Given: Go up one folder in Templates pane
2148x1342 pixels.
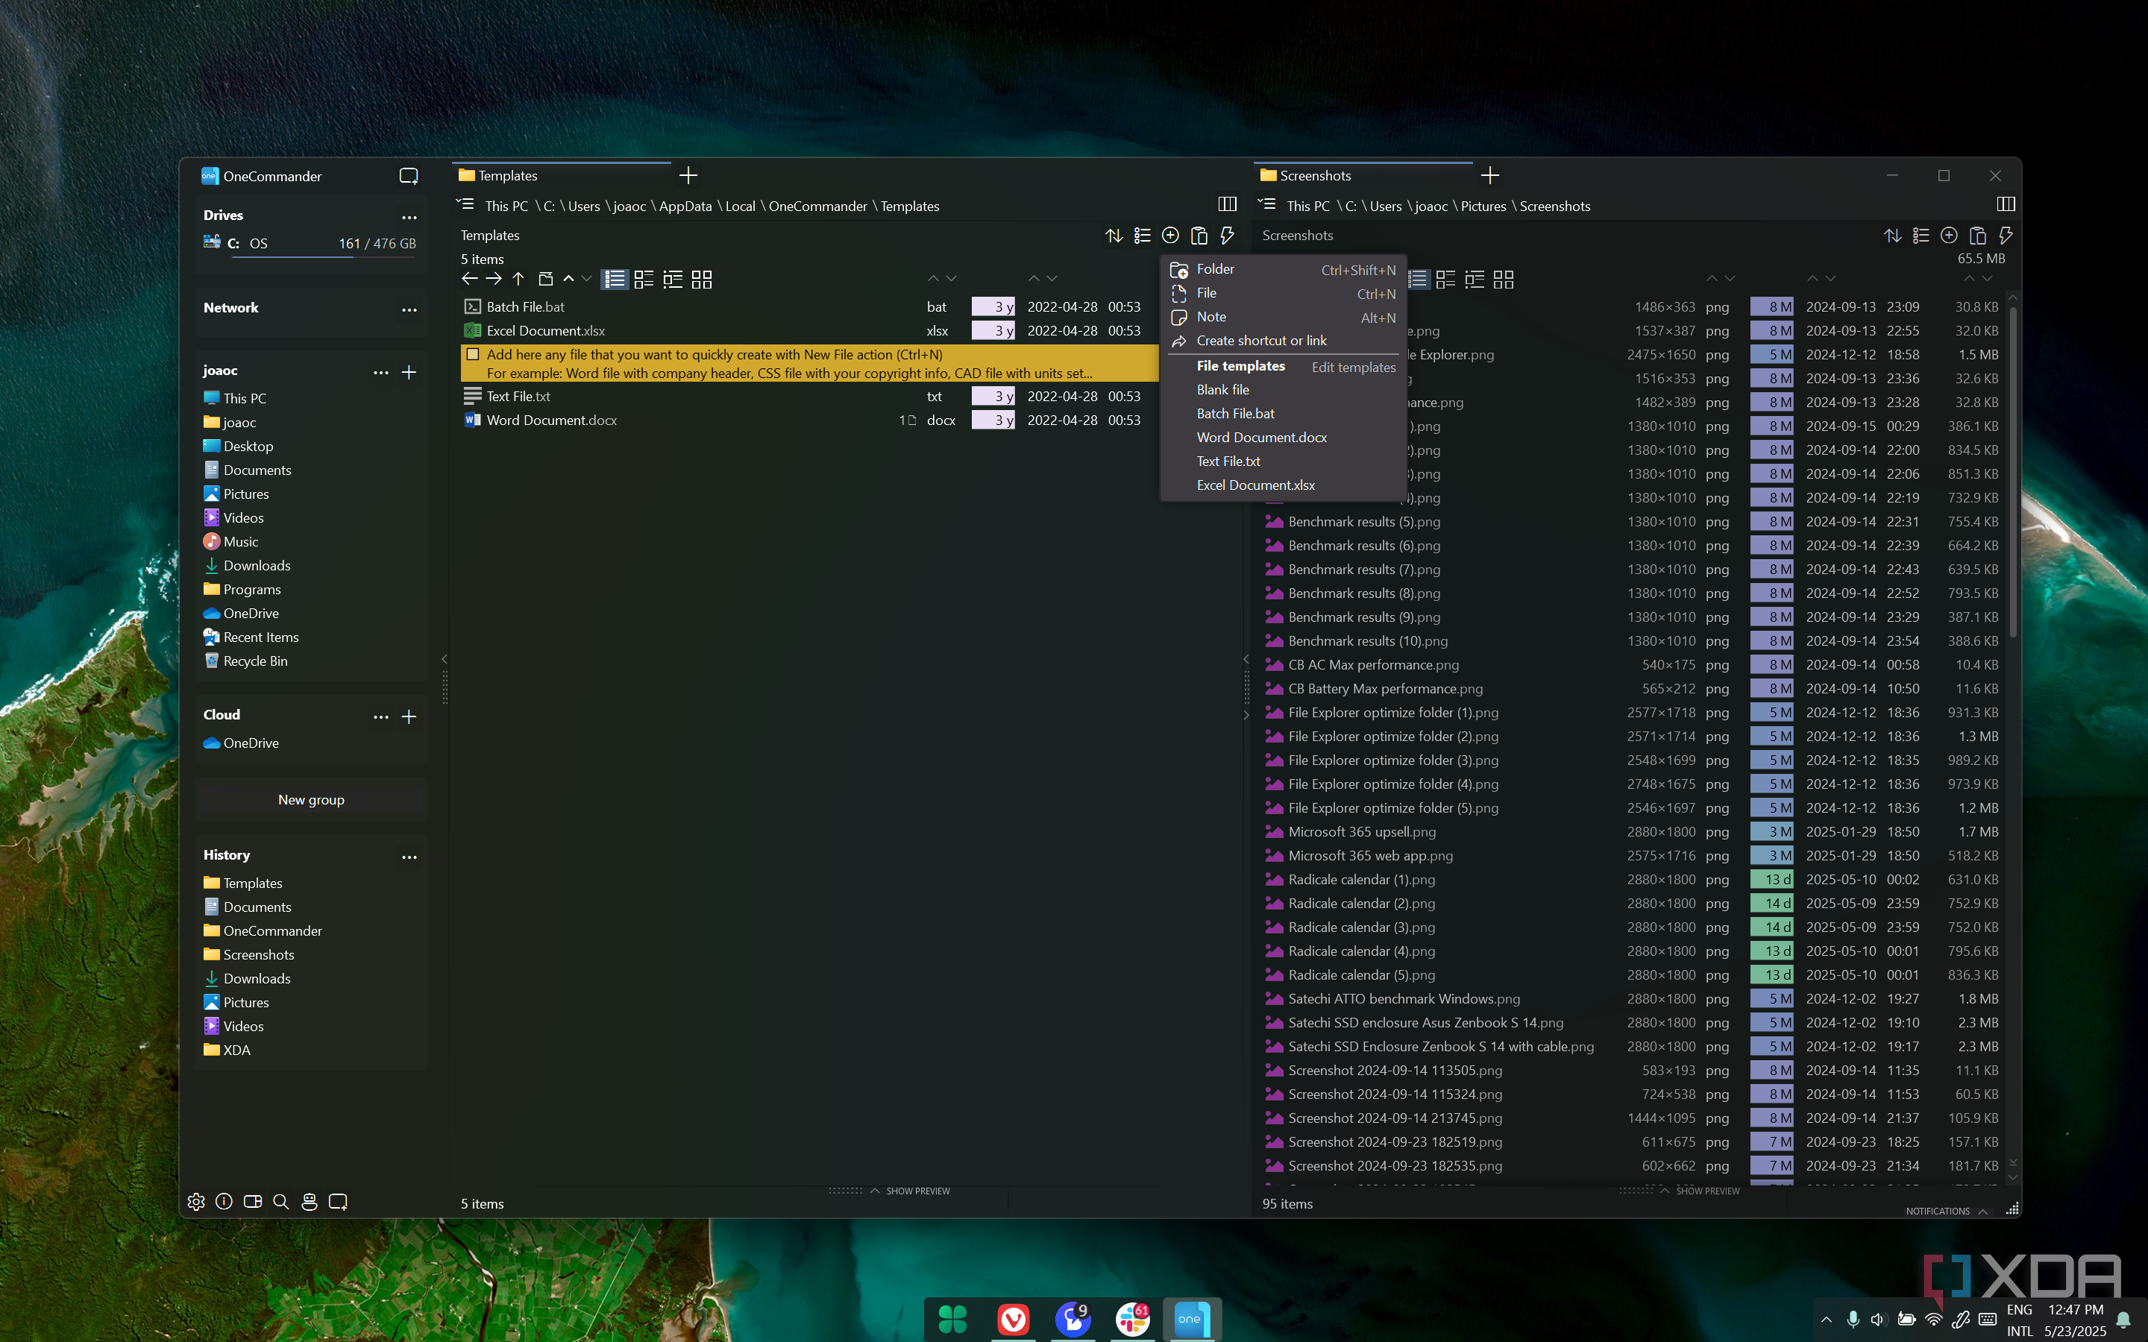Looking at the screenshot, I should [x=518, y=280].
